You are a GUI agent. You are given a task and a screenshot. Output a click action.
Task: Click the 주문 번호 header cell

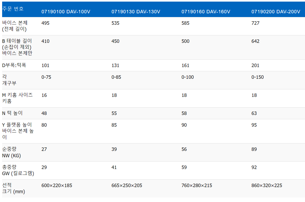point(13,9)
